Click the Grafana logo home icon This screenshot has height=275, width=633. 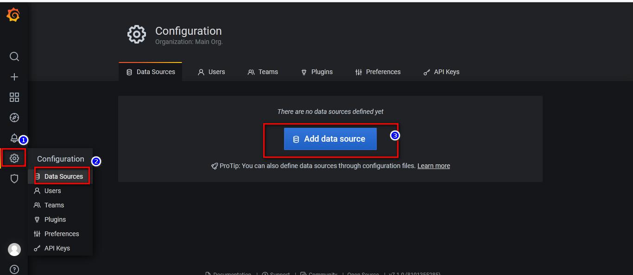[13, 15]
